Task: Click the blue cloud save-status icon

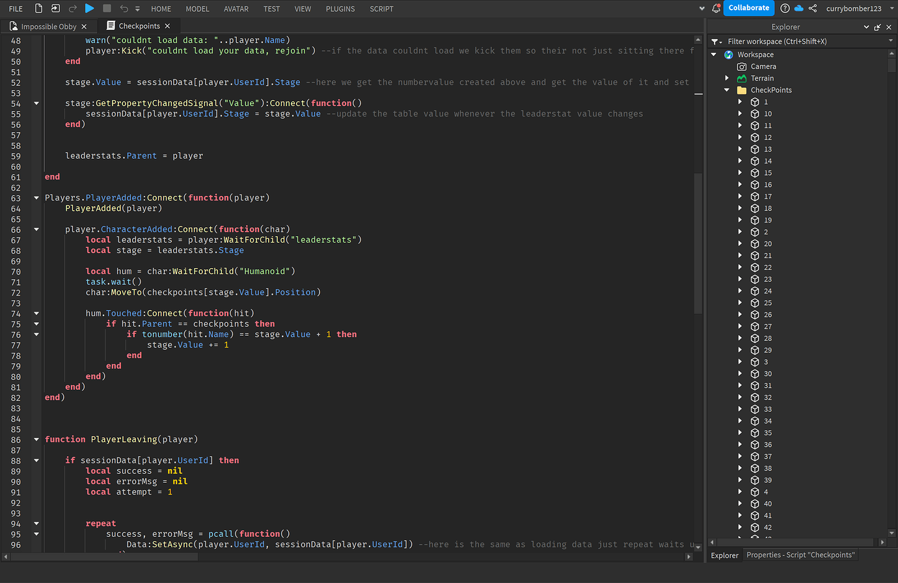Action: pos(798,8)
